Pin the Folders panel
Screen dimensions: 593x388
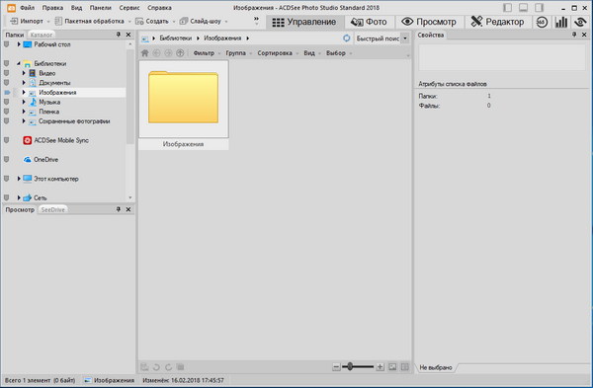pos(119,35)
